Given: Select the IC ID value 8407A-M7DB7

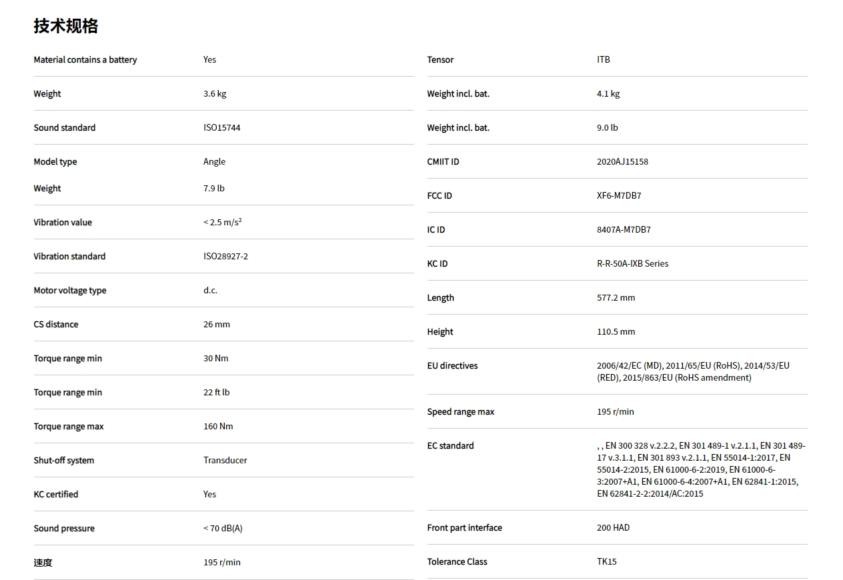Looking at the screenshot, I should pos(624,230).
